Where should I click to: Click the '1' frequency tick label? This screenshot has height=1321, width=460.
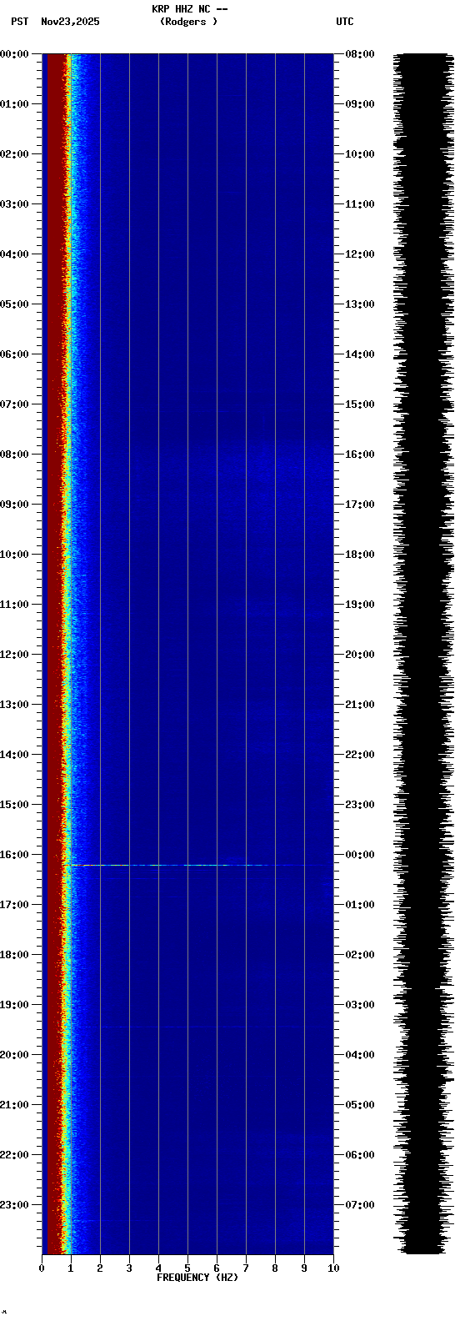click(x=71, y=1269)
